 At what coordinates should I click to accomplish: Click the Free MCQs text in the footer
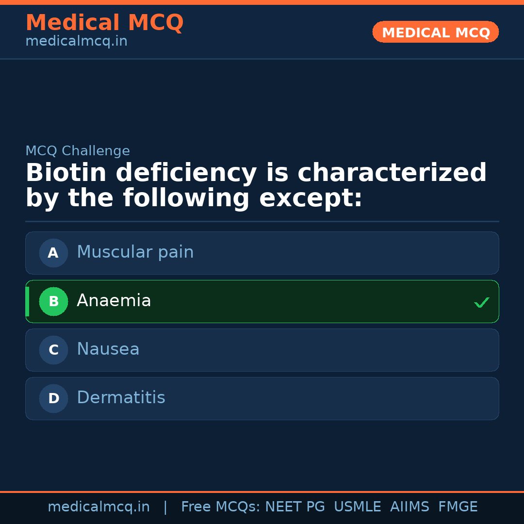[221, 507]
